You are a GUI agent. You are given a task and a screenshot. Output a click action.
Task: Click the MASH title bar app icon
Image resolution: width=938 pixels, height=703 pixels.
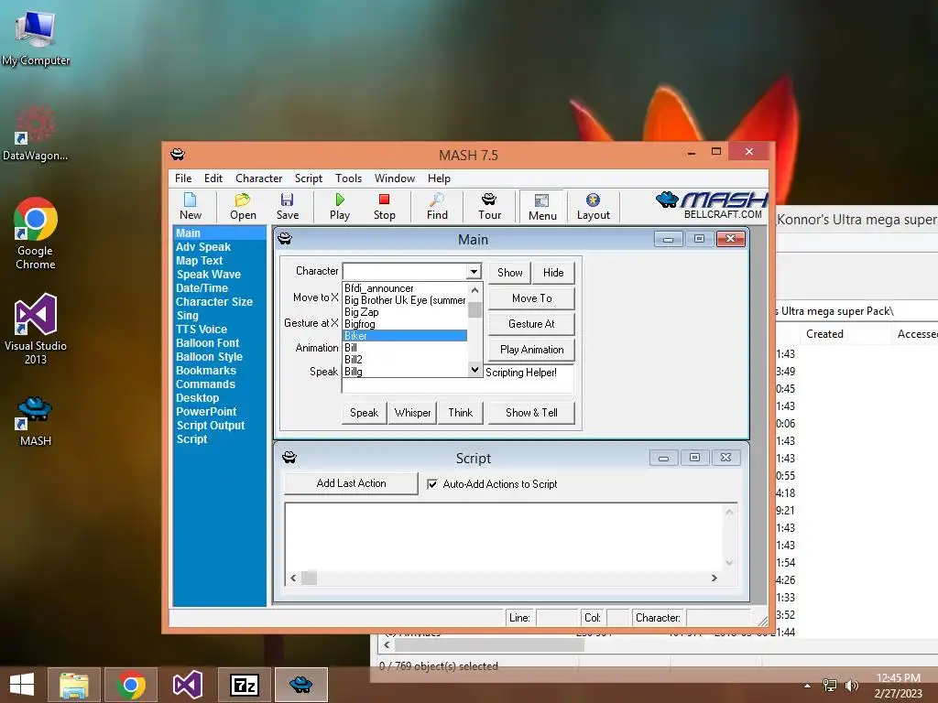[178, 154]
